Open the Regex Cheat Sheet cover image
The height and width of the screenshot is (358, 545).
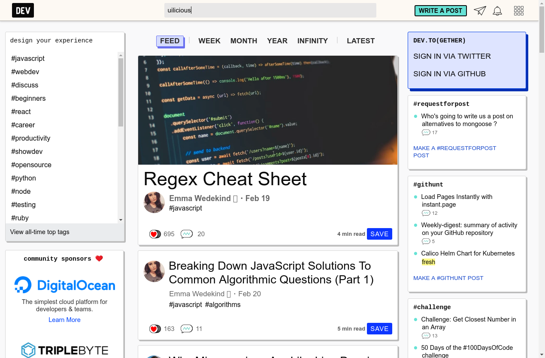[268, 110]
